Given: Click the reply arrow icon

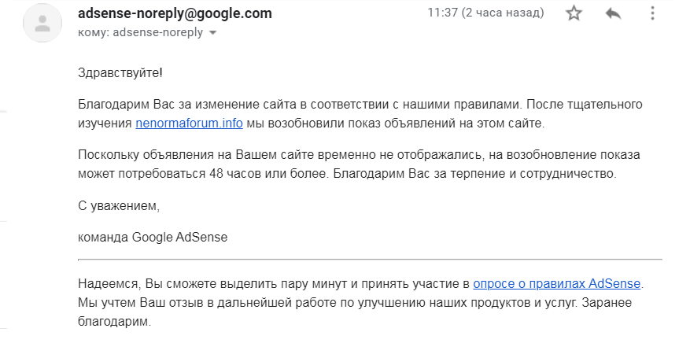Looking at the screenshot, I should pyautogui.click(x=613, y=13).
